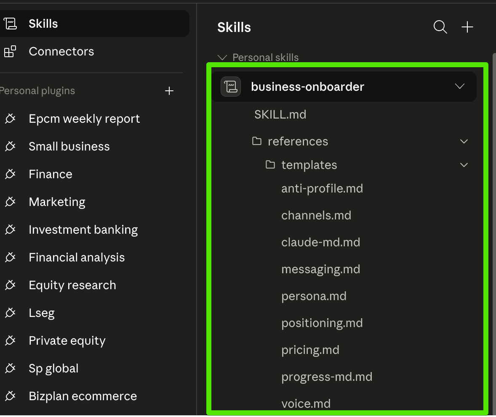
Task: Click the templates folder icon
Action: [270, 165]
